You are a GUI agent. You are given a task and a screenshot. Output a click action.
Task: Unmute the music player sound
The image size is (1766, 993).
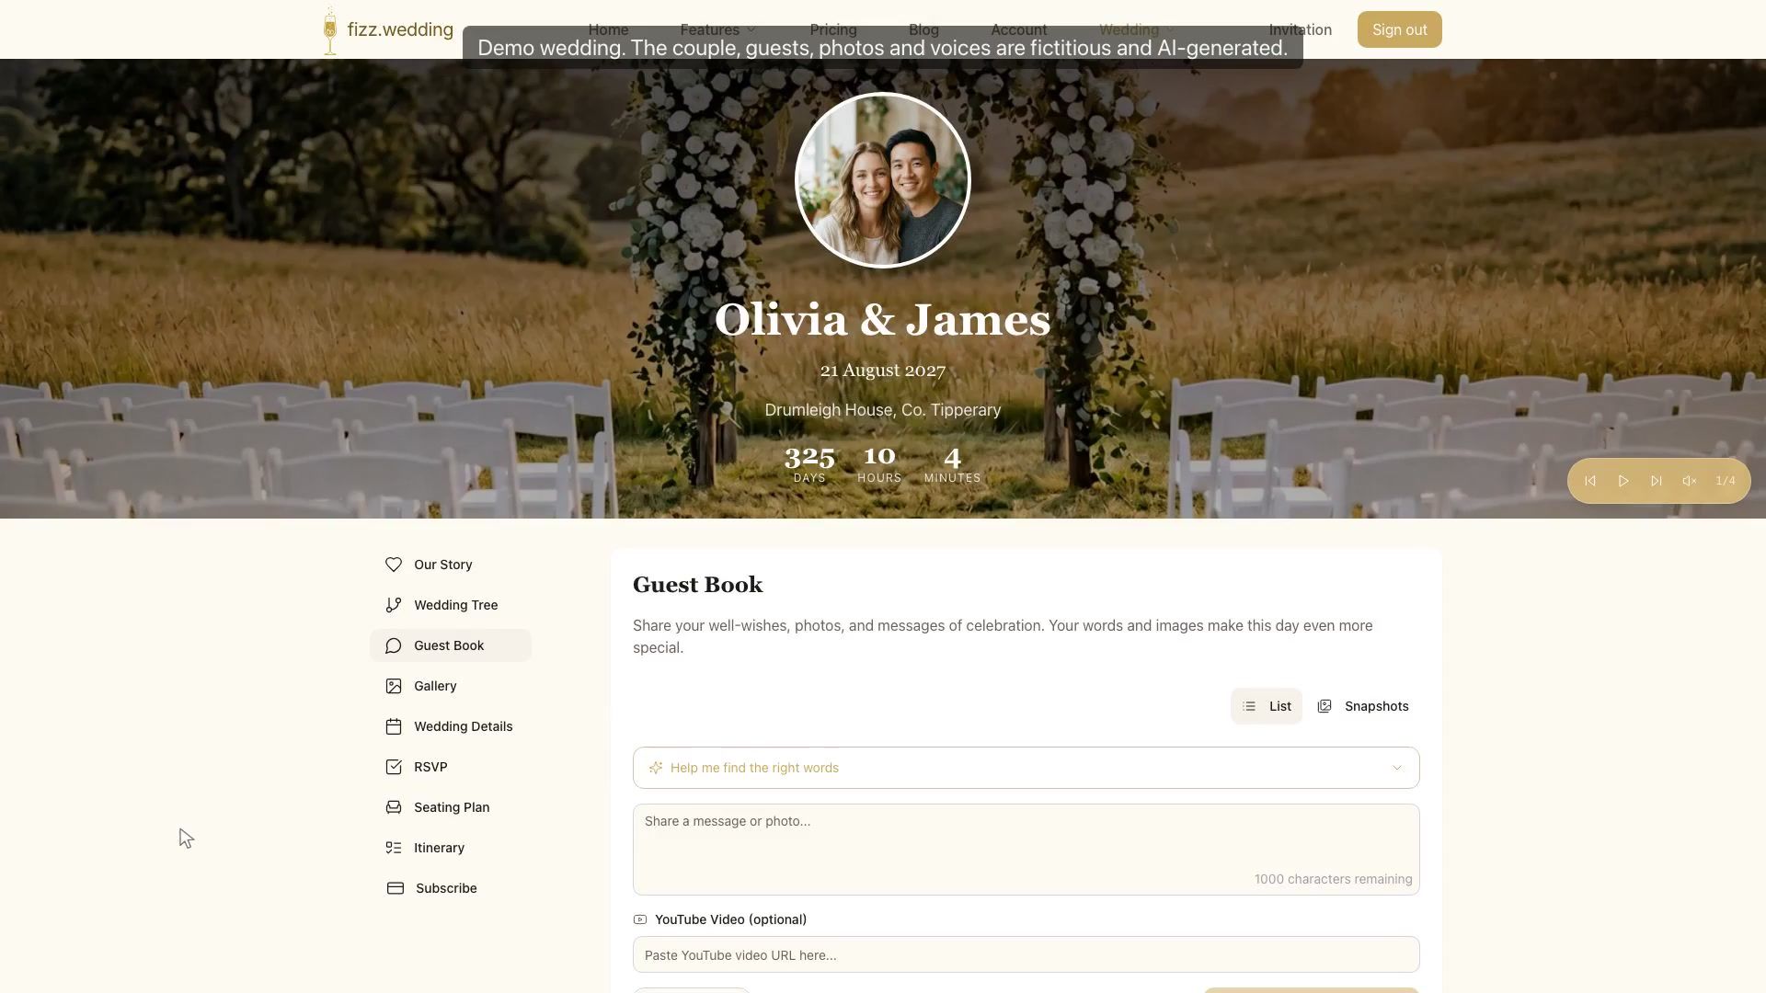pyautogui.click(x=1690, y=481)
